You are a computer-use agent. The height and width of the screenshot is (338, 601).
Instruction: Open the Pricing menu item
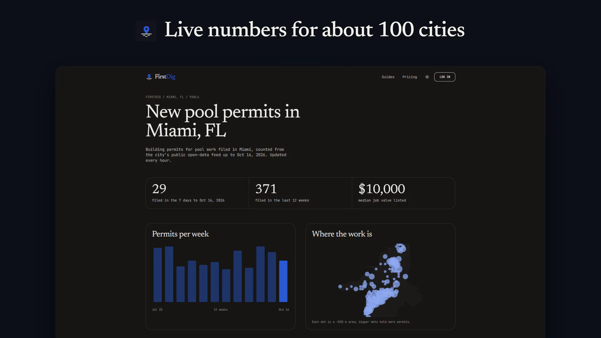[409, 77]
